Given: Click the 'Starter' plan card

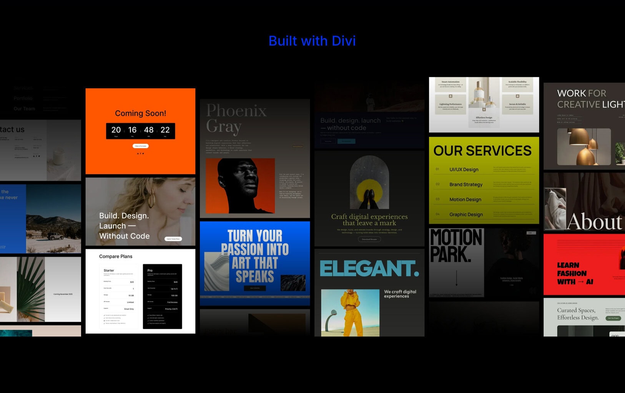Looking at the screenshot, I should coord(119,296).
